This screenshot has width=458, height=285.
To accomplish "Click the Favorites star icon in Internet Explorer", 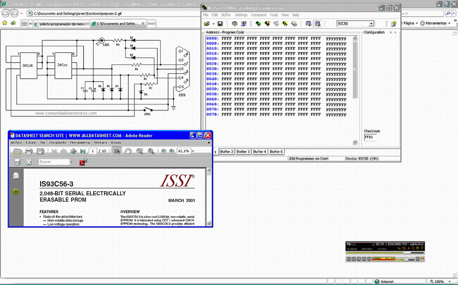I will tap(5, 23).
